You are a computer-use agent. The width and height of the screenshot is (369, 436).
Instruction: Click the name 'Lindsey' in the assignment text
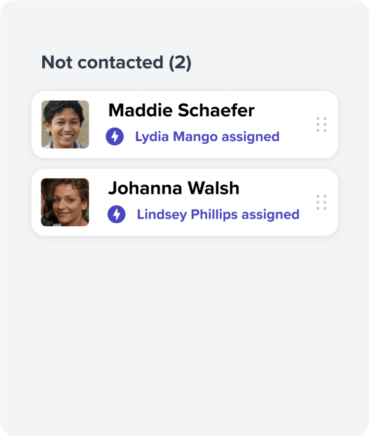click(x=161, y=215)
